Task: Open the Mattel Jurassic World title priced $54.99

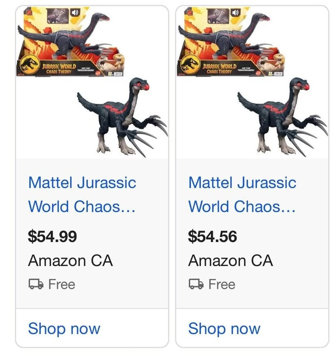Action: click(82, 195)
